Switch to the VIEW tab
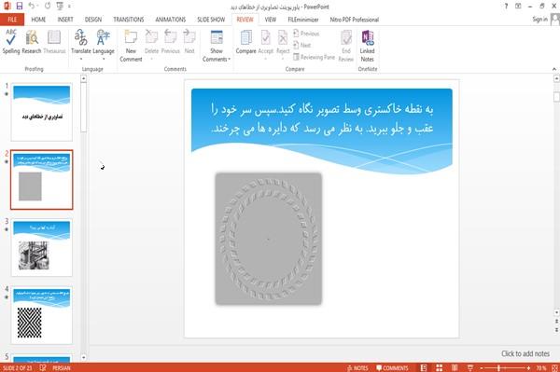 [x=271, y=20]
